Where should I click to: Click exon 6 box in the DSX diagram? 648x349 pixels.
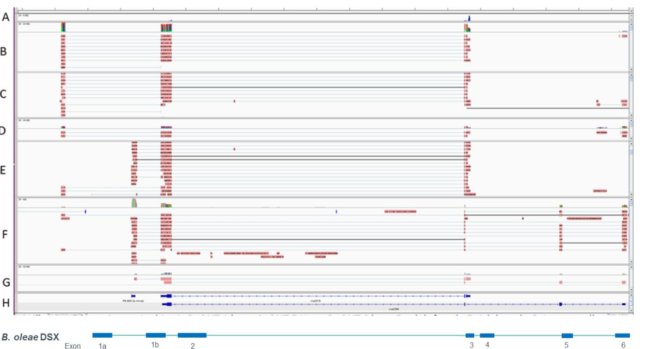(x=622, y=335)
